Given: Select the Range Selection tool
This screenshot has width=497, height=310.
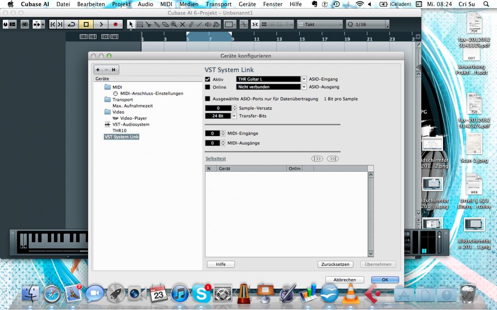Looking at the screenshot, I should tap(140, 24).
